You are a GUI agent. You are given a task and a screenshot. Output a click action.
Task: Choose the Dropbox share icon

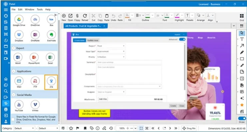pyautogui.click(x=19, y=34)
